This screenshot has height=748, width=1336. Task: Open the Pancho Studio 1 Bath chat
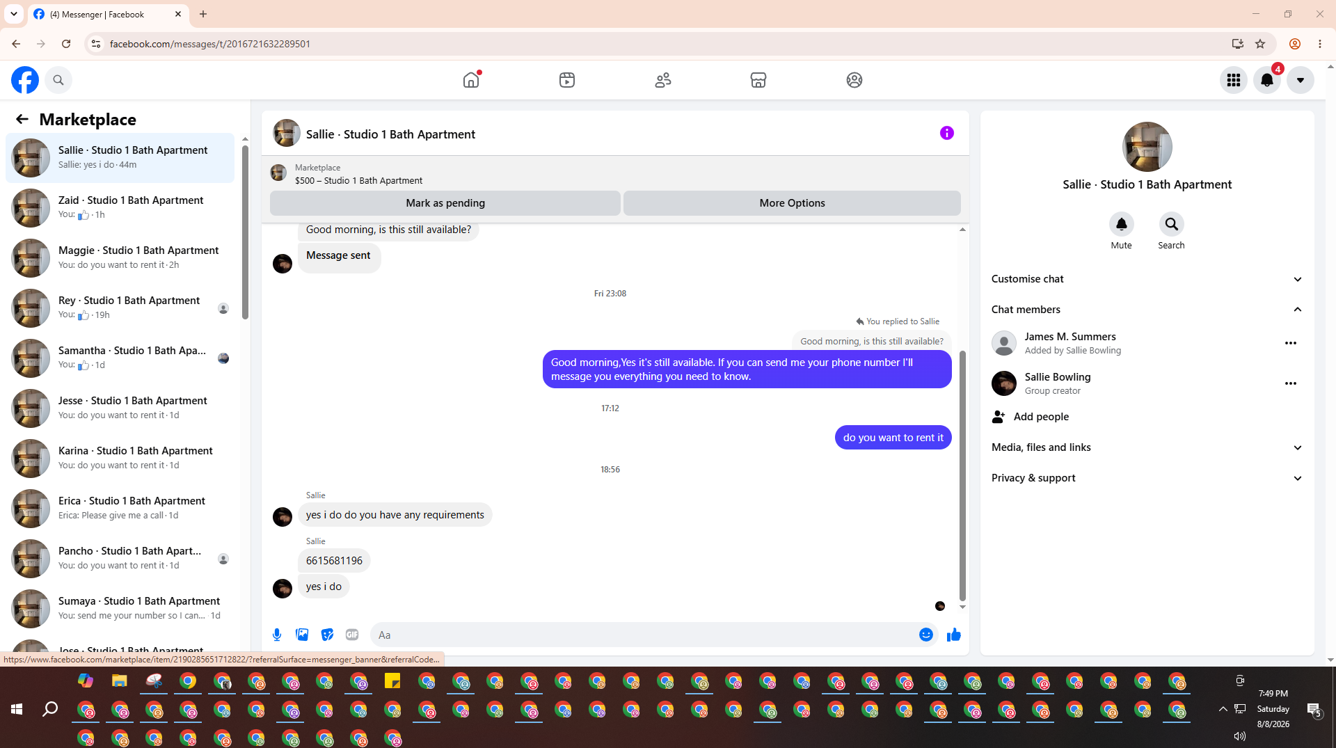point(120,559)
